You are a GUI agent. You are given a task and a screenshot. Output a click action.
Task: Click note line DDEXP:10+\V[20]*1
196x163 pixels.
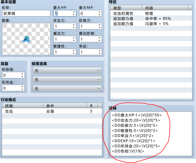pos(133,141)
